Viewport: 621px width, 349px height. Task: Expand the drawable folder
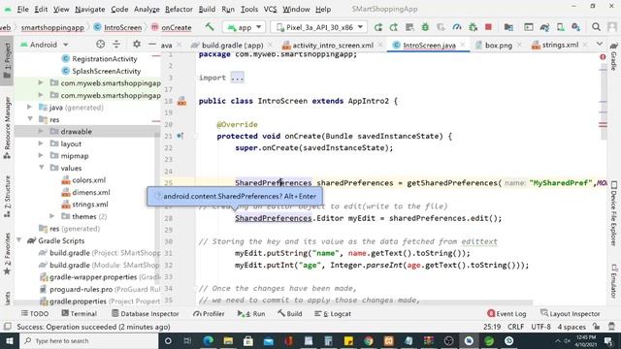coord(41,131)
